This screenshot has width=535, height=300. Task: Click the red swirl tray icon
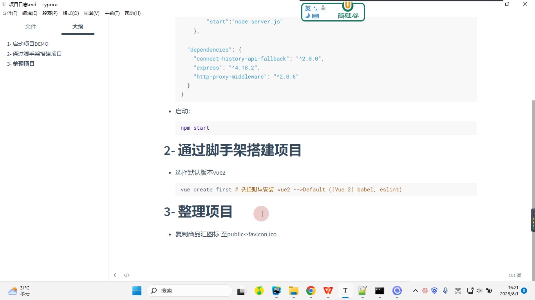click(425, 291)
